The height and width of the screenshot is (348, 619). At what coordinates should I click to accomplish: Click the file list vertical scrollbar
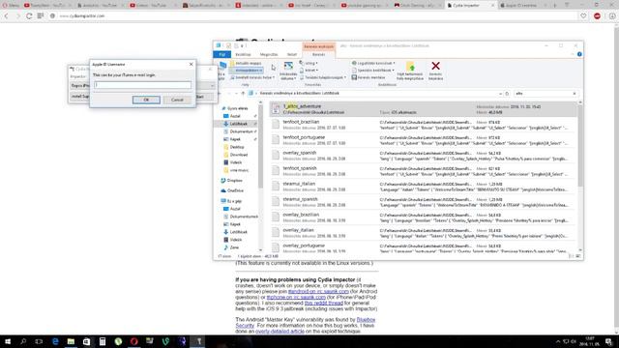click(580, 147)
